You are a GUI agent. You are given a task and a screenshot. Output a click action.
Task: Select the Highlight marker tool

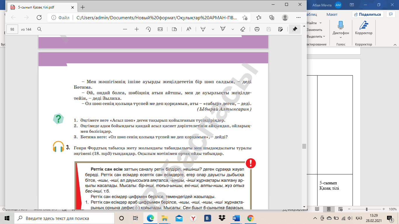coord(223,29)
